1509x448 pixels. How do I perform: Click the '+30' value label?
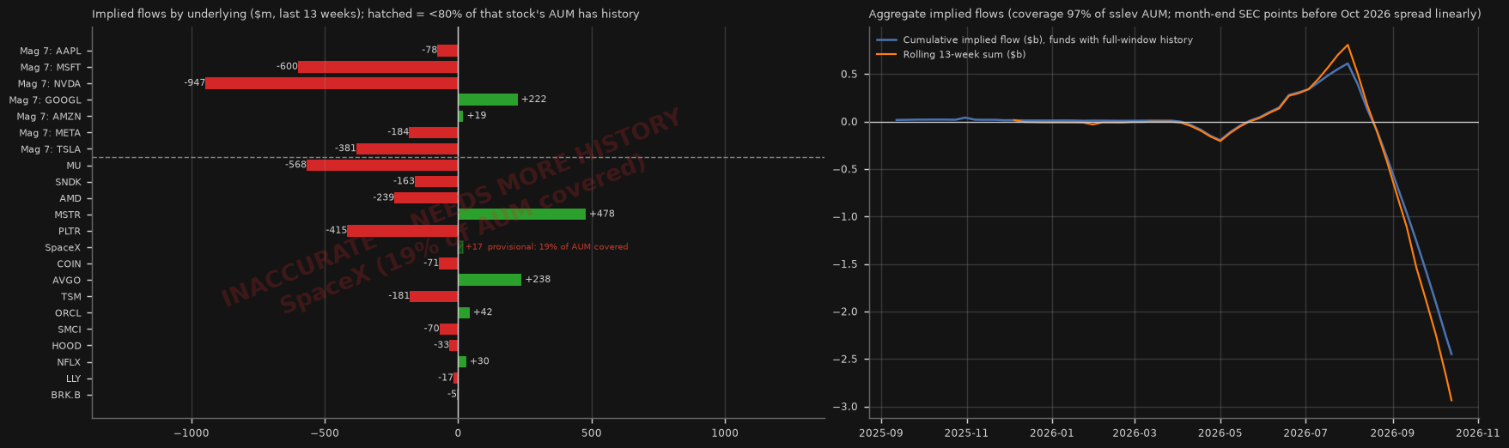[479, 361]
